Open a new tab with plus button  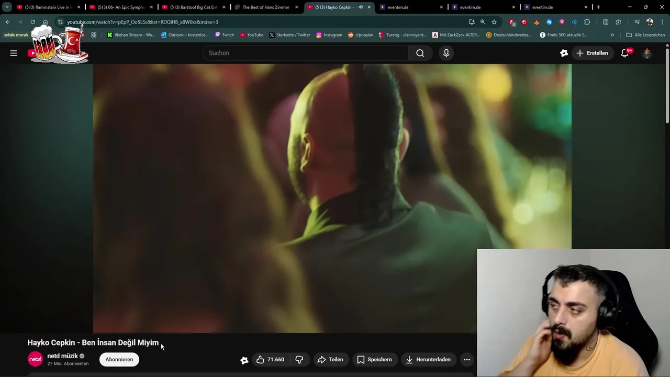(x=598, y=7)
